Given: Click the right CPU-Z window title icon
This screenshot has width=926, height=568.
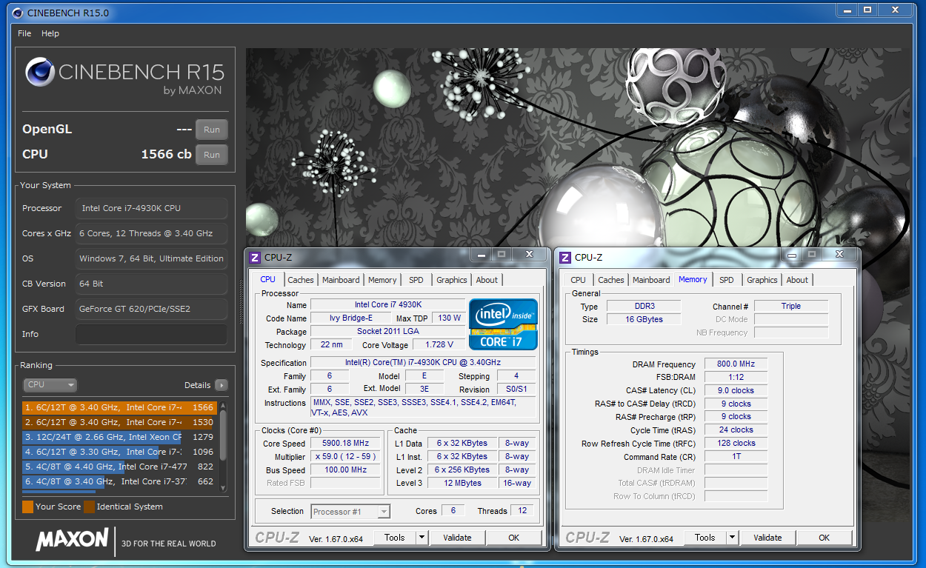Looking at the screenshot, I should (565, 258).
